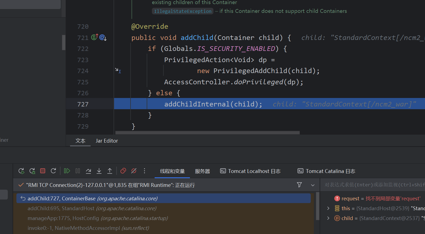Open the filter funnel for frames
The height and width of the screenshot is (234, 425).
299,185
